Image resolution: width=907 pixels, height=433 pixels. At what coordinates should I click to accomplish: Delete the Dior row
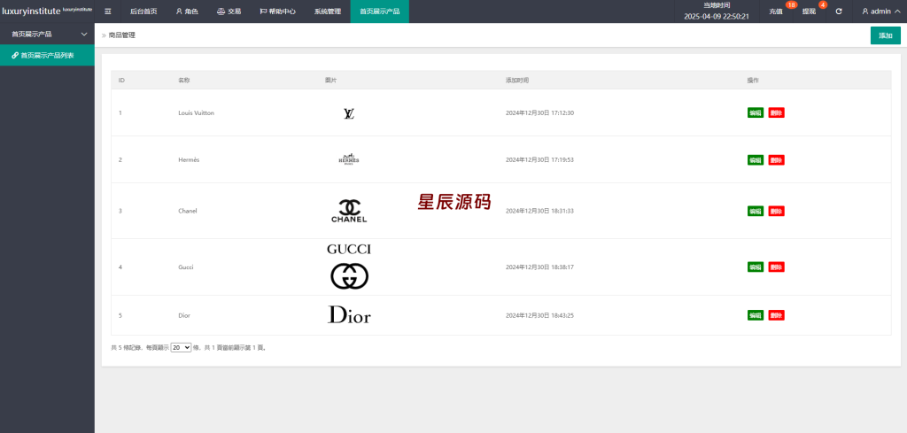[x=776, y=315]
